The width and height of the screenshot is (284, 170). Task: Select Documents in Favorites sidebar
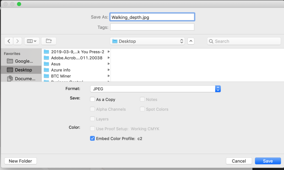click(21, 78)
